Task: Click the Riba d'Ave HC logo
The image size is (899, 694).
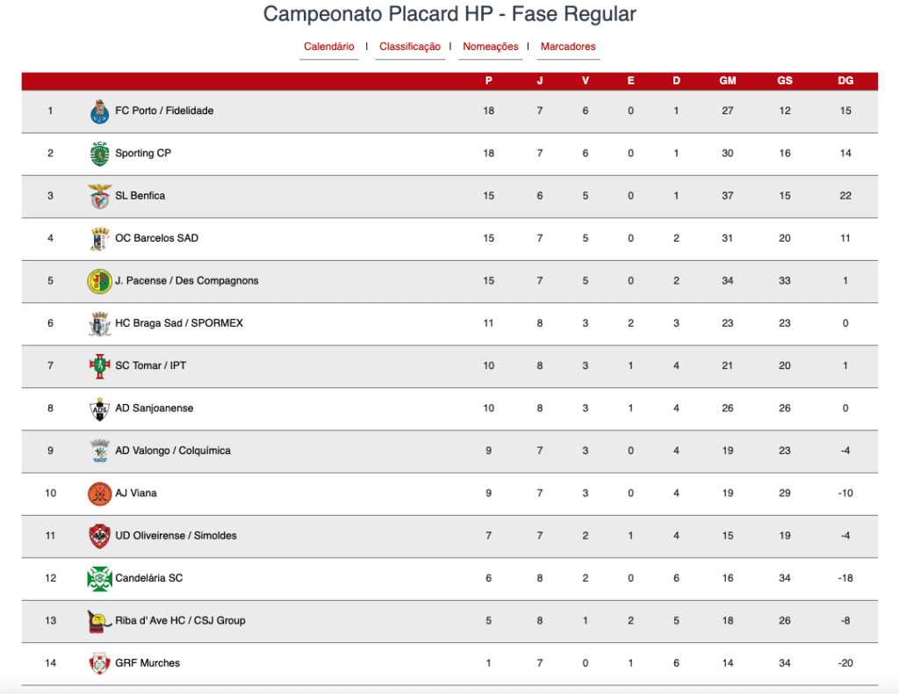Action: coord(100,621)
